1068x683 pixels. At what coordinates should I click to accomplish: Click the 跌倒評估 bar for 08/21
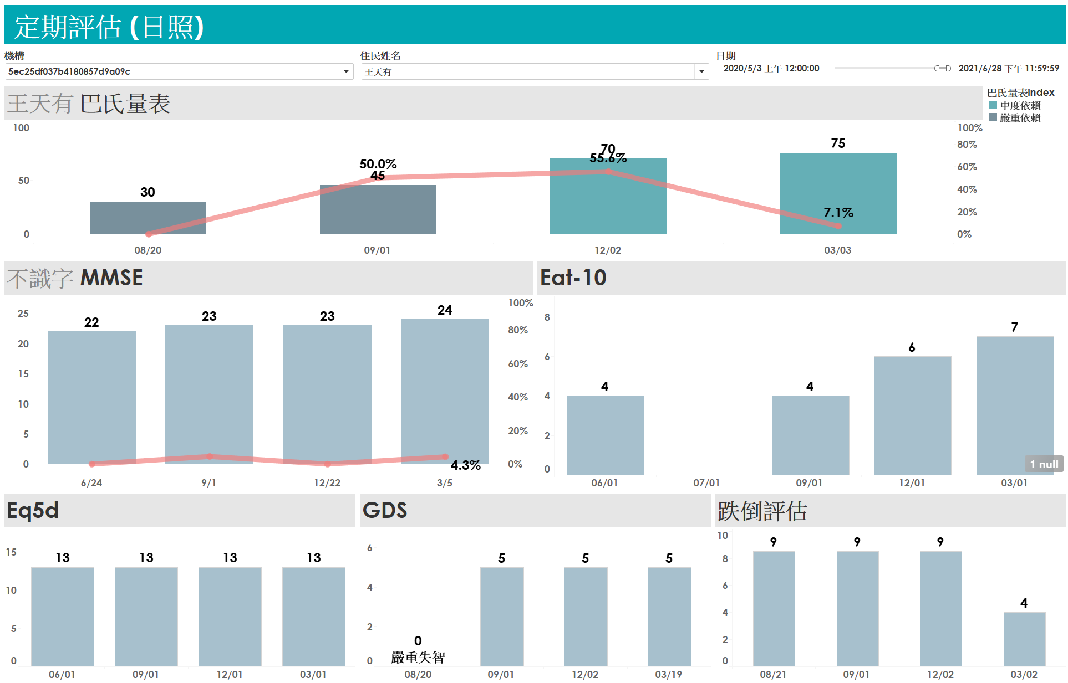(x=774, y=609)
